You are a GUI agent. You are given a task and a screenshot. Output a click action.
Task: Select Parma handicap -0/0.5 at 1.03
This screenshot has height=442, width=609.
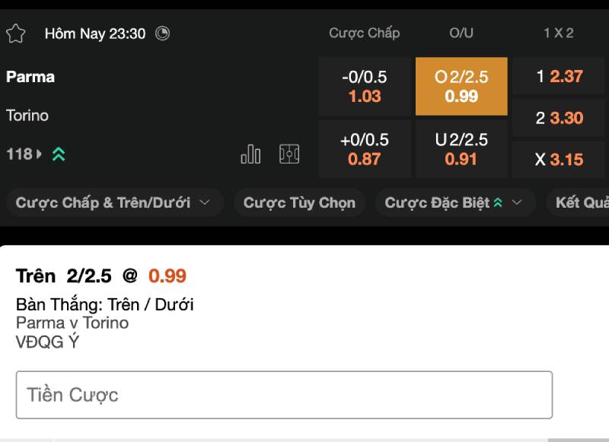[365, 86]
